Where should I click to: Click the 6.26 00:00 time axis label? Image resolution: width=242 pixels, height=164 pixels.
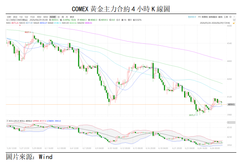[215, 148]
